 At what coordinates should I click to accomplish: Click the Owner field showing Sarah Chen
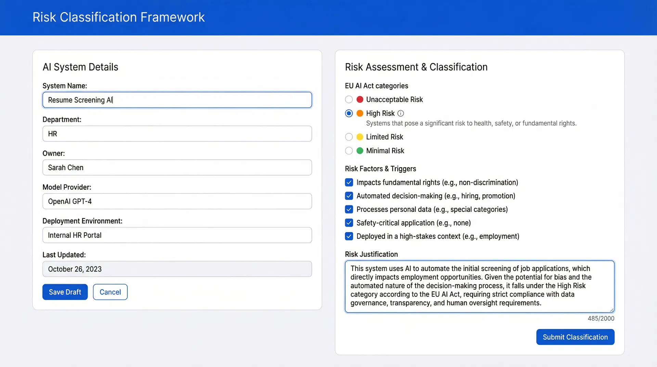click(x=177, y=167)
